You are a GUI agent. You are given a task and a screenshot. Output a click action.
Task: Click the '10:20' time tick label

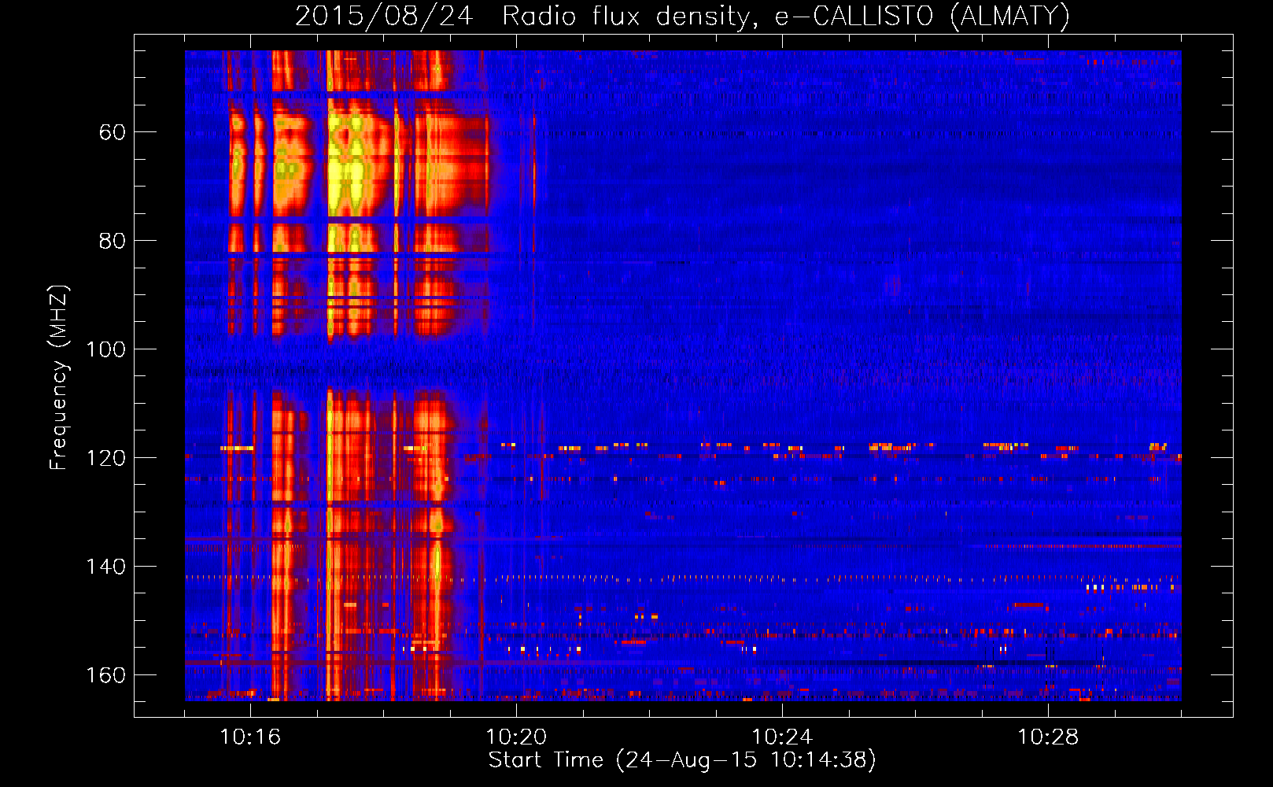pos(516,737)
